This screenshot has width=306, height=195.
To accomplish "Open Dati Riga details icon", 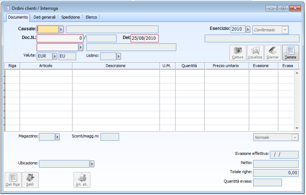I will click(x=13, y=180).
